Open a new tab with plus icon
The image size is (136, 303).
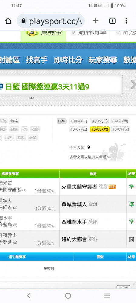tap(96, 21)
